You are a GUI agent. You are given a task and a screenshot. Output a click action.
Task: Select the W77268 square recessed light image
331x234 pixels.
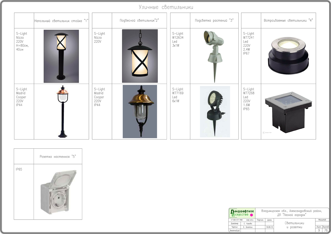click(288, 112)
